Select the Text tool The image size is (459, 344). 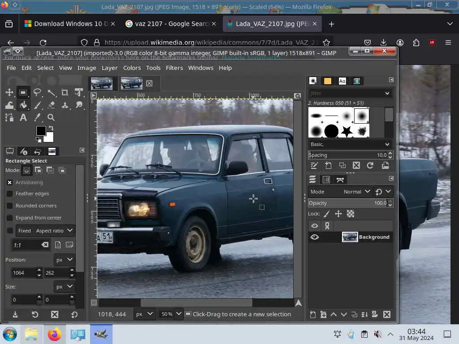[x=23, y=117]
